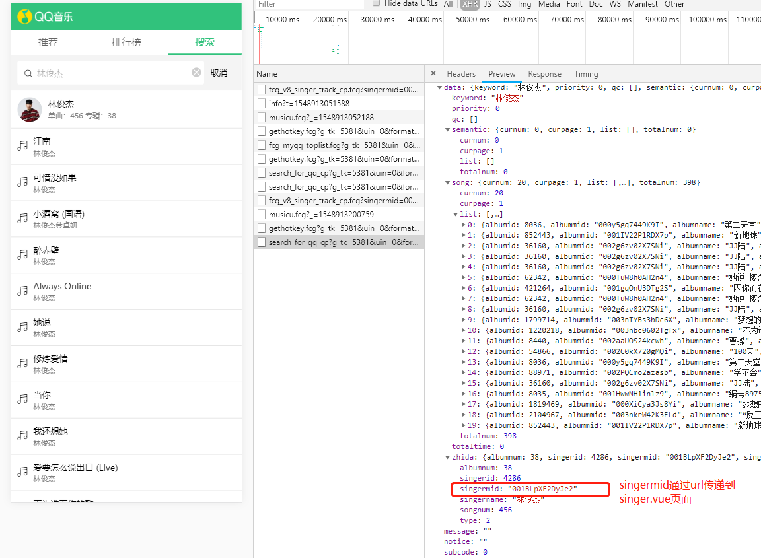This screenshot has height=558, width=761.
Task: Click the music note icon beside 醉赤壁
Action: coord(22,255)
